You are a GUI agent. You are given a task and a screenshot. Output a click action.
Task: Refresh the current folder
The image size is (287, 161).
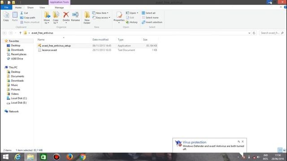[x=254, y=33]
